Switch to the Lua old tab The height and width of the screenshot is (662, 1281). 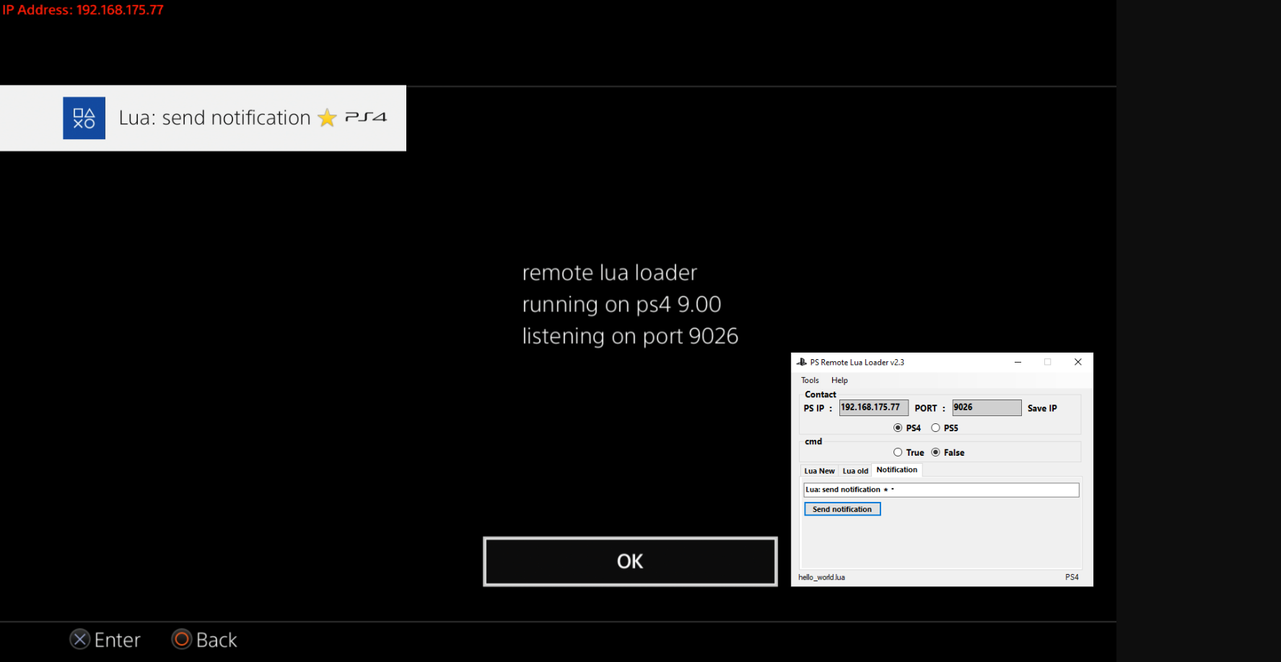[855, 471]
